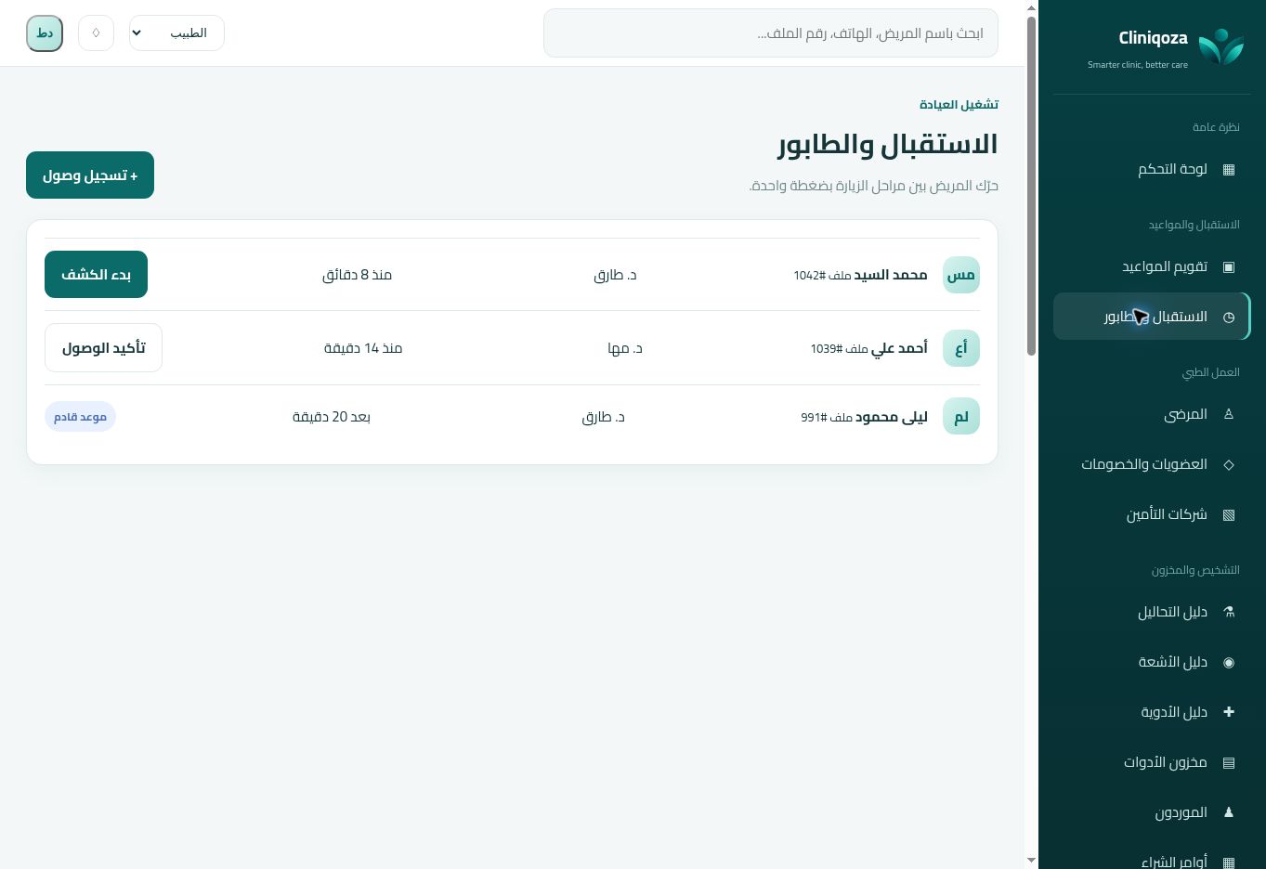Open دليل التحاليل in the sidebar

[x=1152, y=612]
